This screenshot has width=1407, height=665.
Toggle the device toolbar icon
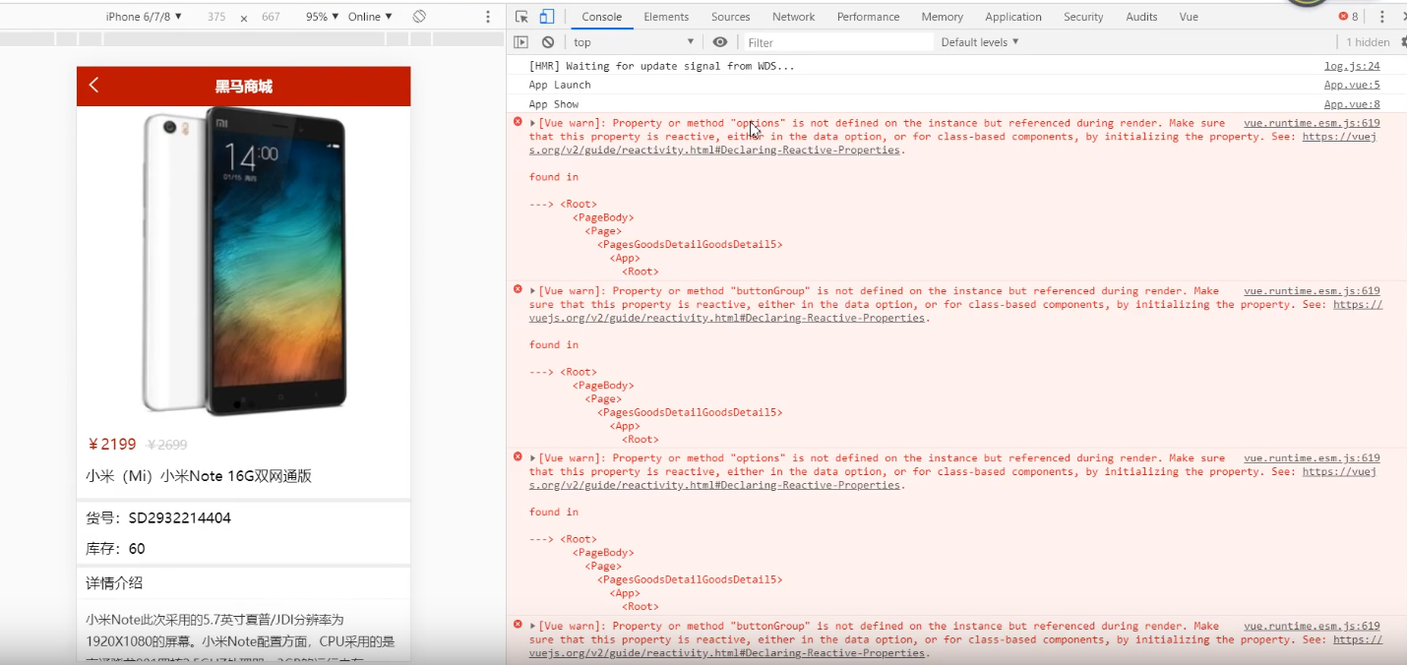click(x=547, y=17)
